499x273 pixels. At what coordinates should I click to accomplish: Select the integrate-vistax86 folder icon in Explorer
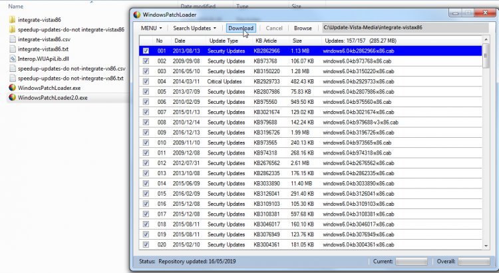click(x=12, y=20)
